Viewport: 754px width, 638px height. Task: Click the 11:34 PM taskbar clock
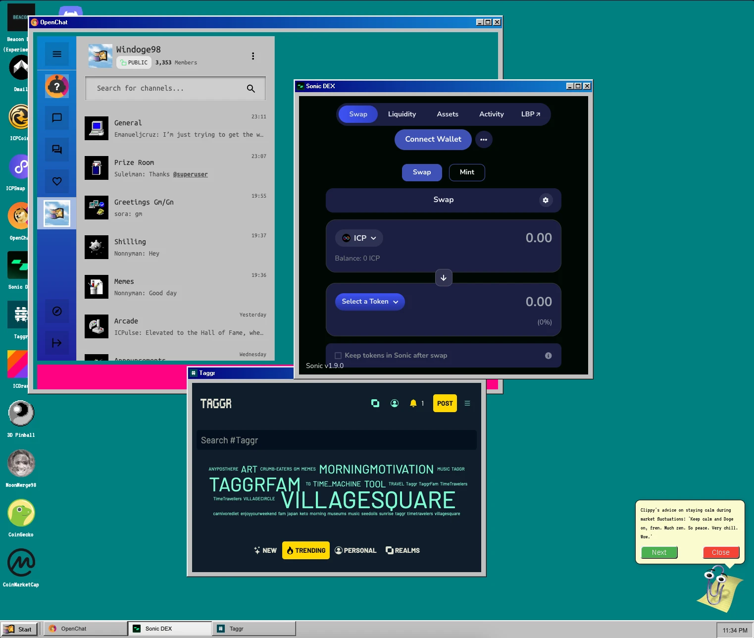[734, 630]
